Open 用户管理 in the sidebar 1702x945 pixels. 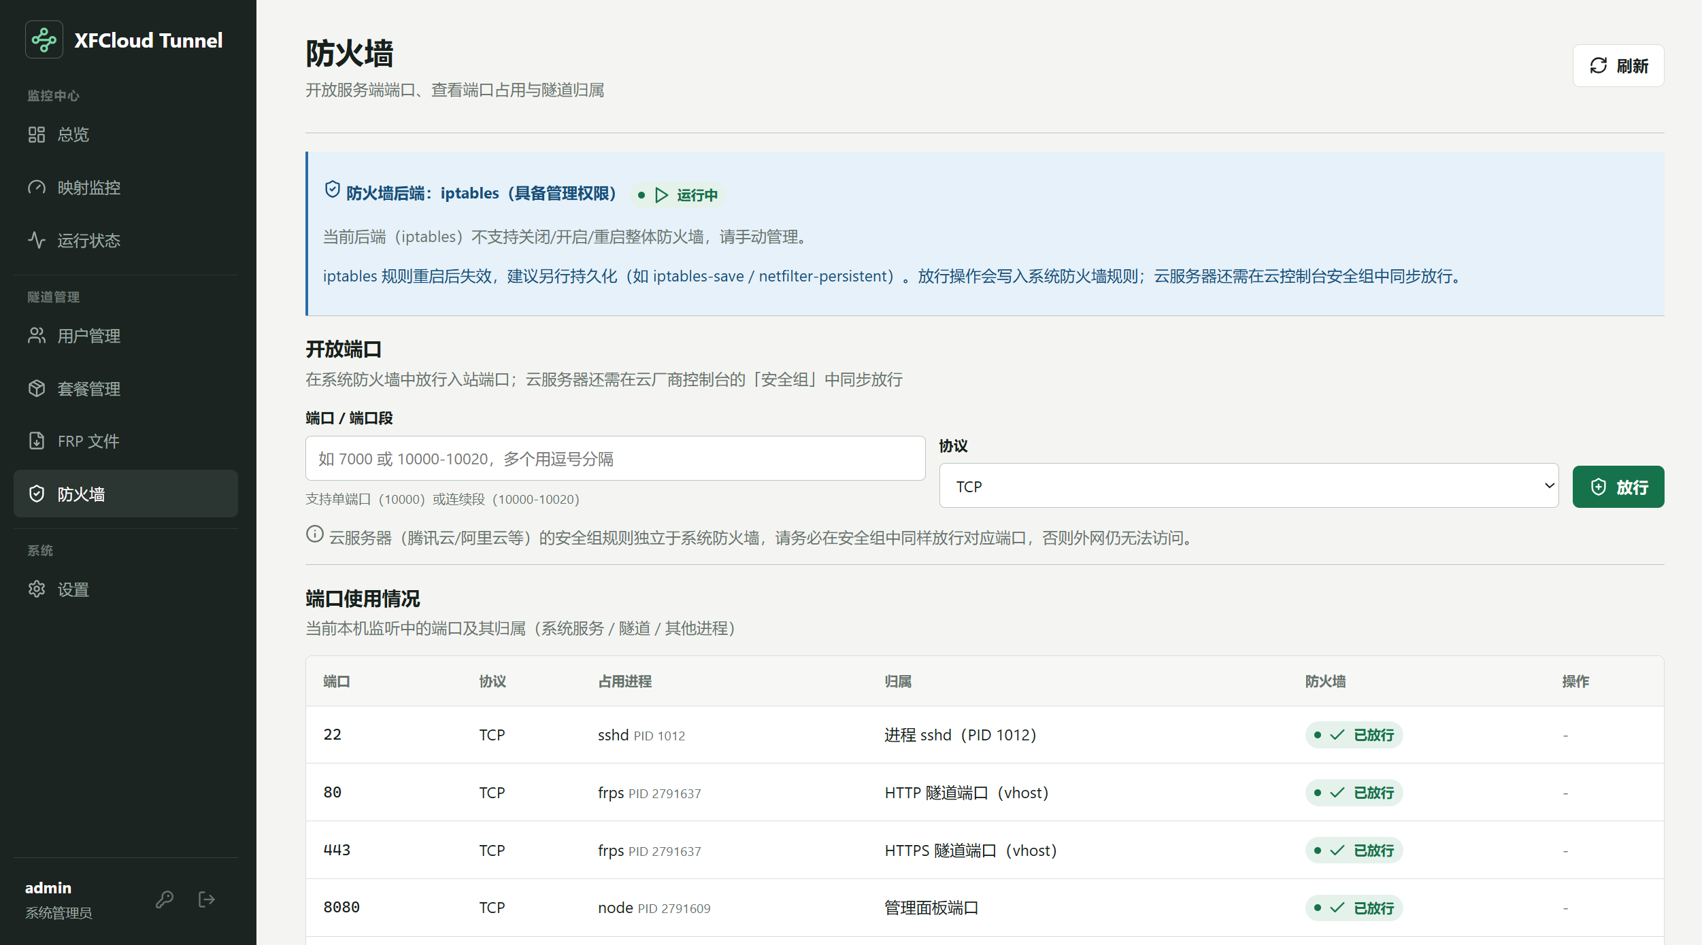point(126,336)
